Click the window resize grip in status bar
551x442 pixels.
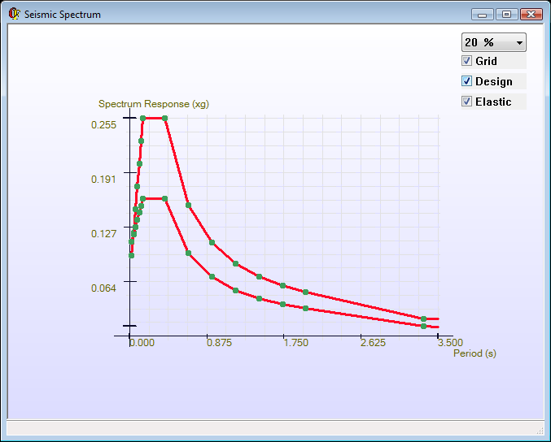point(539,428)
